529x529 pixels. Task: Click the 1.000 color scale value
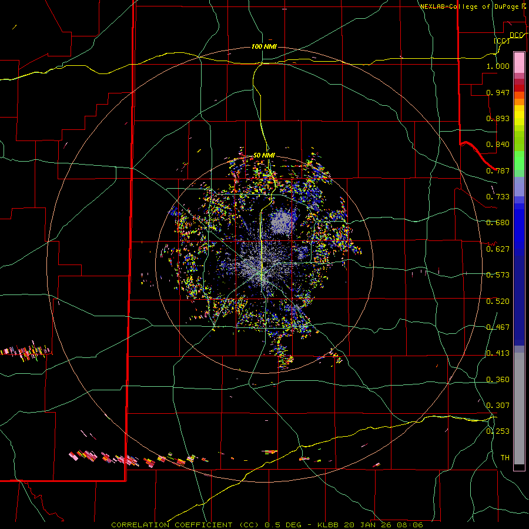pos(498,66)
